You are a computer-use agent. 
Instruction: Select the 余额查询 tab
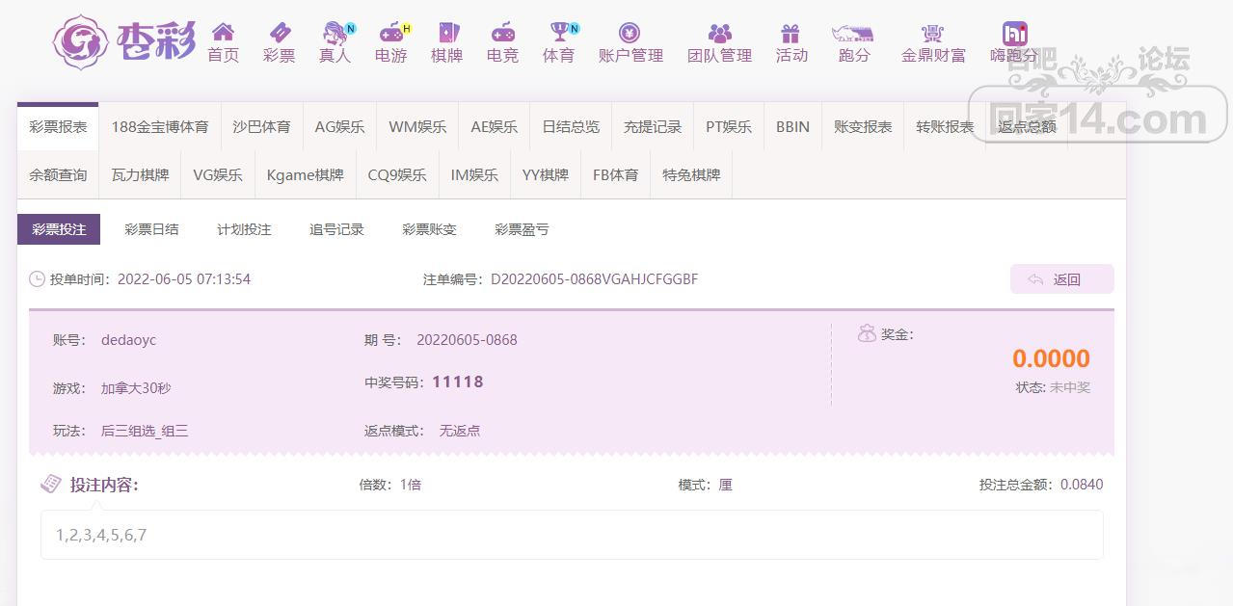[58, 175]
